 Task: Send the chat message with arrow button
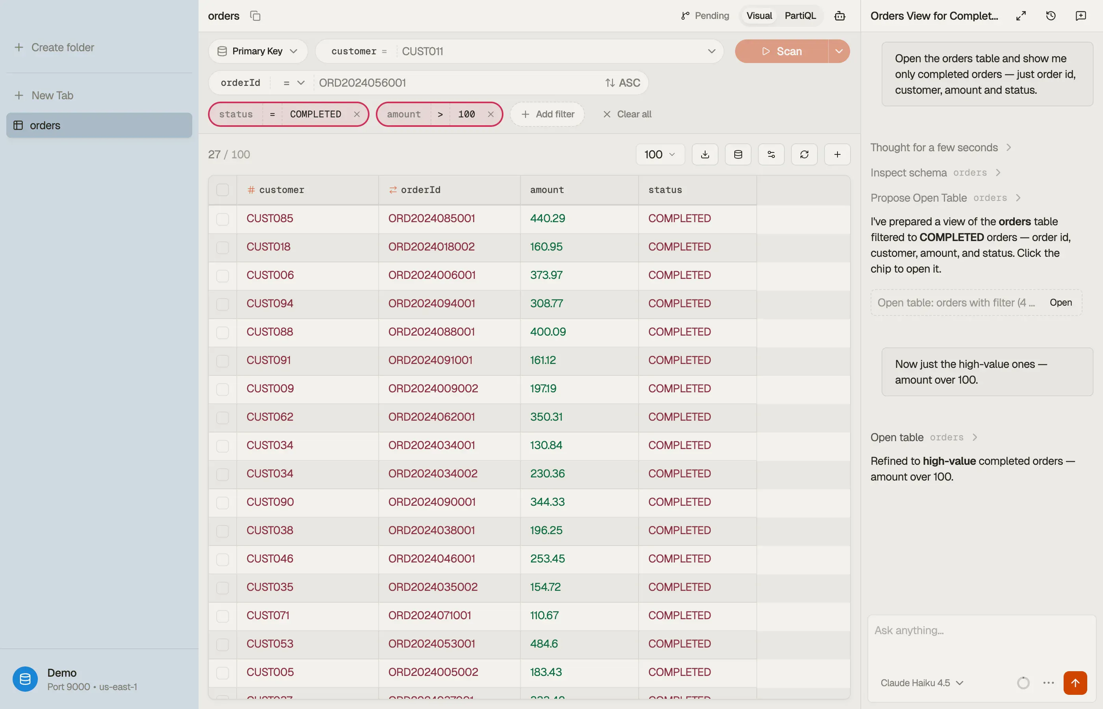[x=1075, y=683]
